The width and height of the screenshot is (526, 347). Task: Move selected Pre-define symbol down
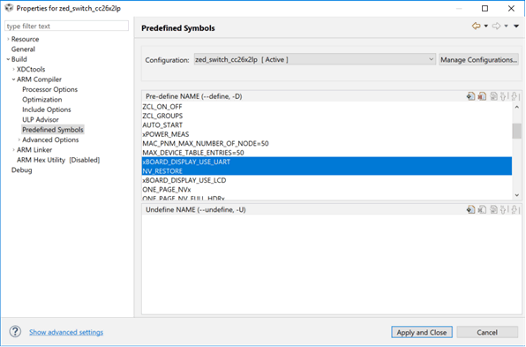click(515, 96)
